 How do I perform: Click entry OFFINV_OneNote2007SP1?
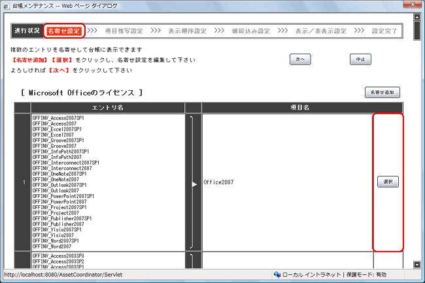click(x=59, y=174)
